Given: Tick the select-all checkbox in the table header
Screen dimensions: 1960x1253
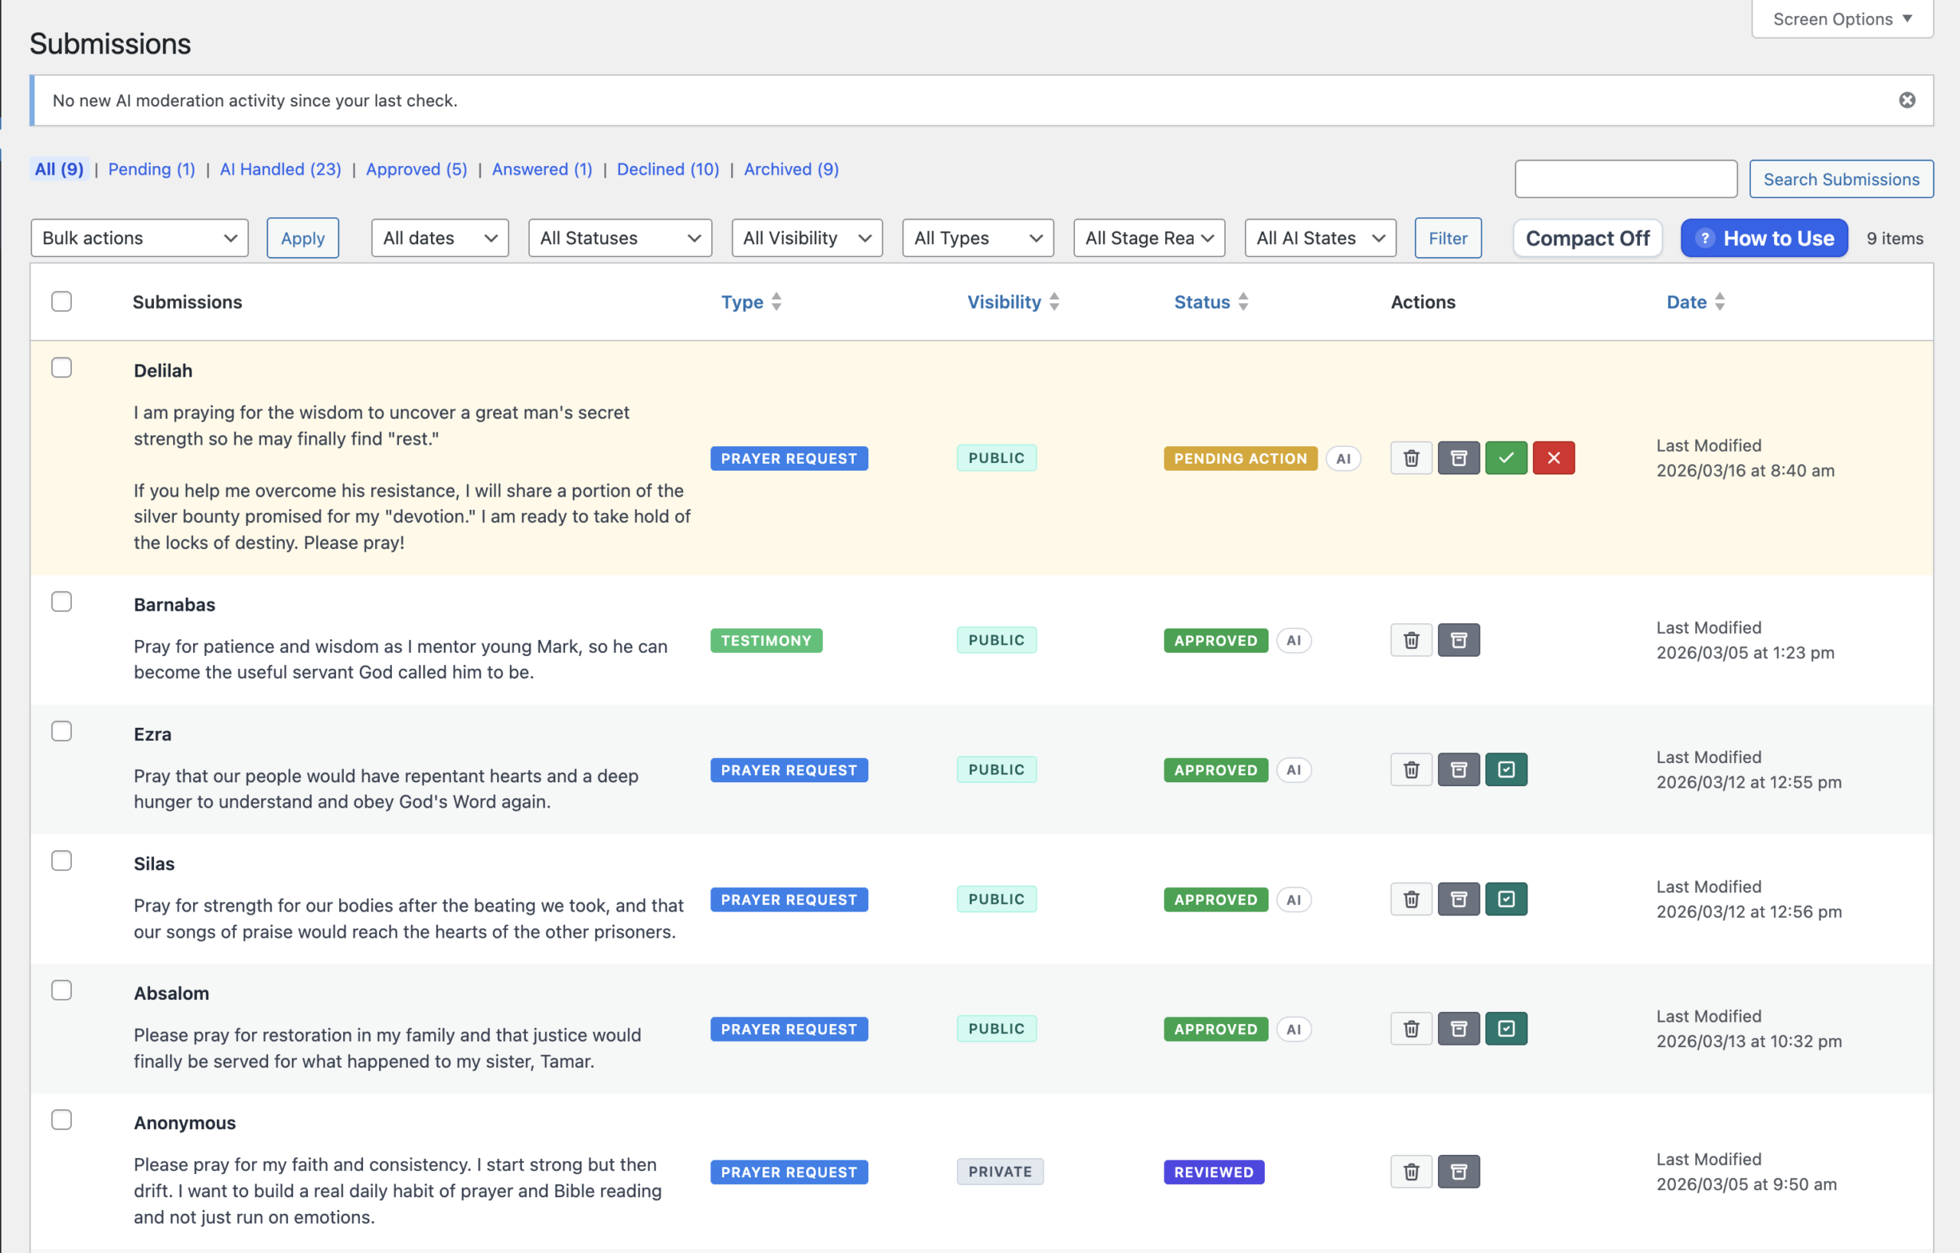Looking at the screenshot, I should tap(62, 301).
